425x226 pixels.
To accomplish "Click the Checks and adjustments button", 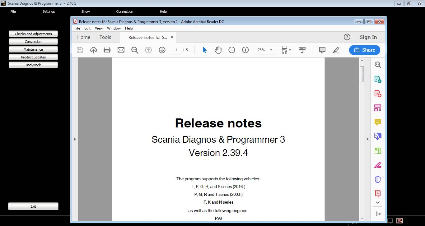I will point(33,34).
